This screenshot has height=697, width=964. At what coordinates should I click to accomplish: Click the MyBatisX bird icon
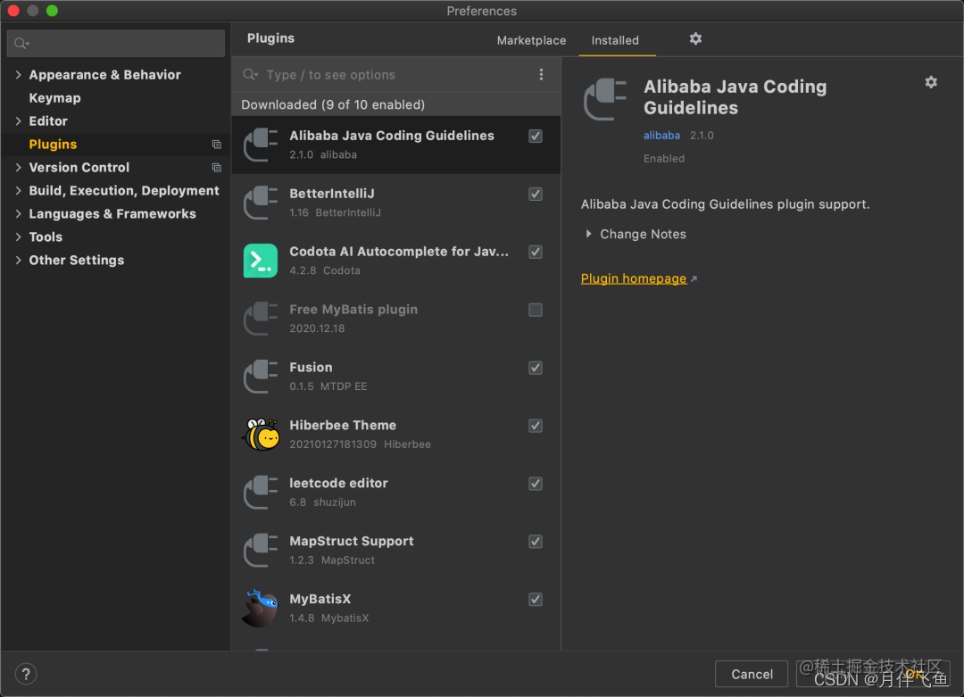coord(261,608)
